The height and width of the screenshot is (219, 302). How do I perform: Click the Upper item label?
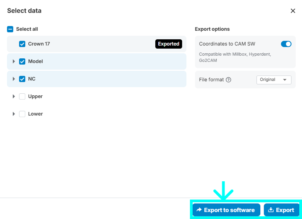pos(35,96)
